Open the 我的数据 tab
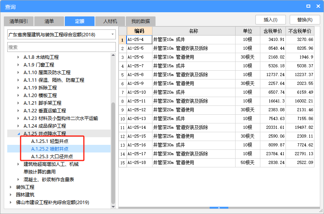Image resolution: width=324 pixels, height=214 pixels. (141, 21)
